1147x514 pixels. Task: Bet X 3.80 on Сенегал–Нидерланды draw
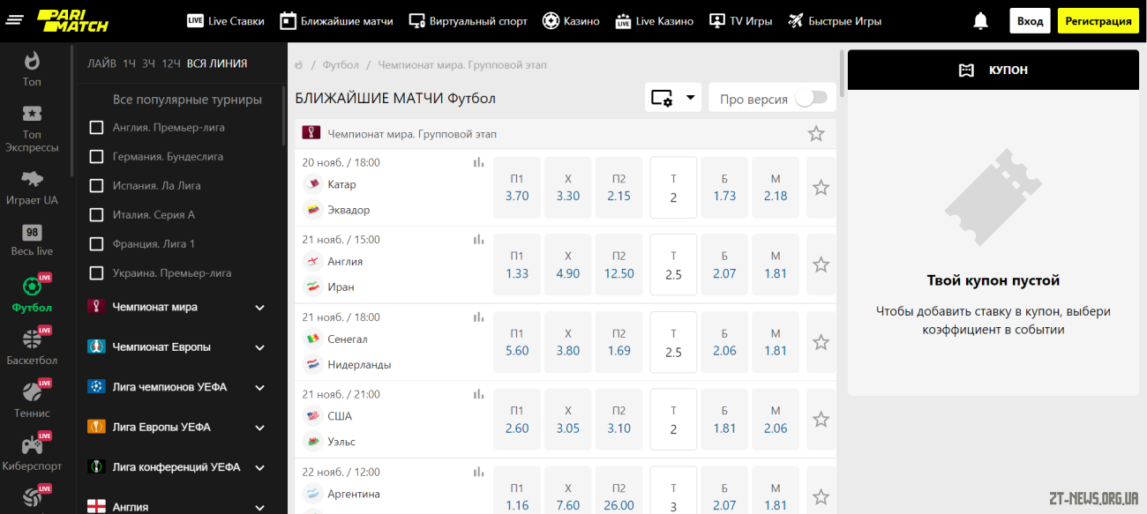point(568,342)
